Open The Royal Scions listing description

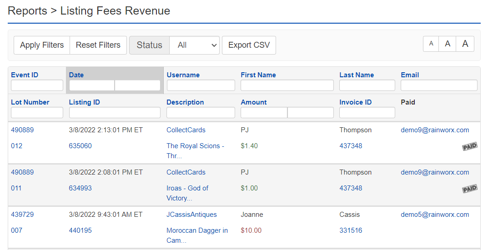tap(196, 151)
